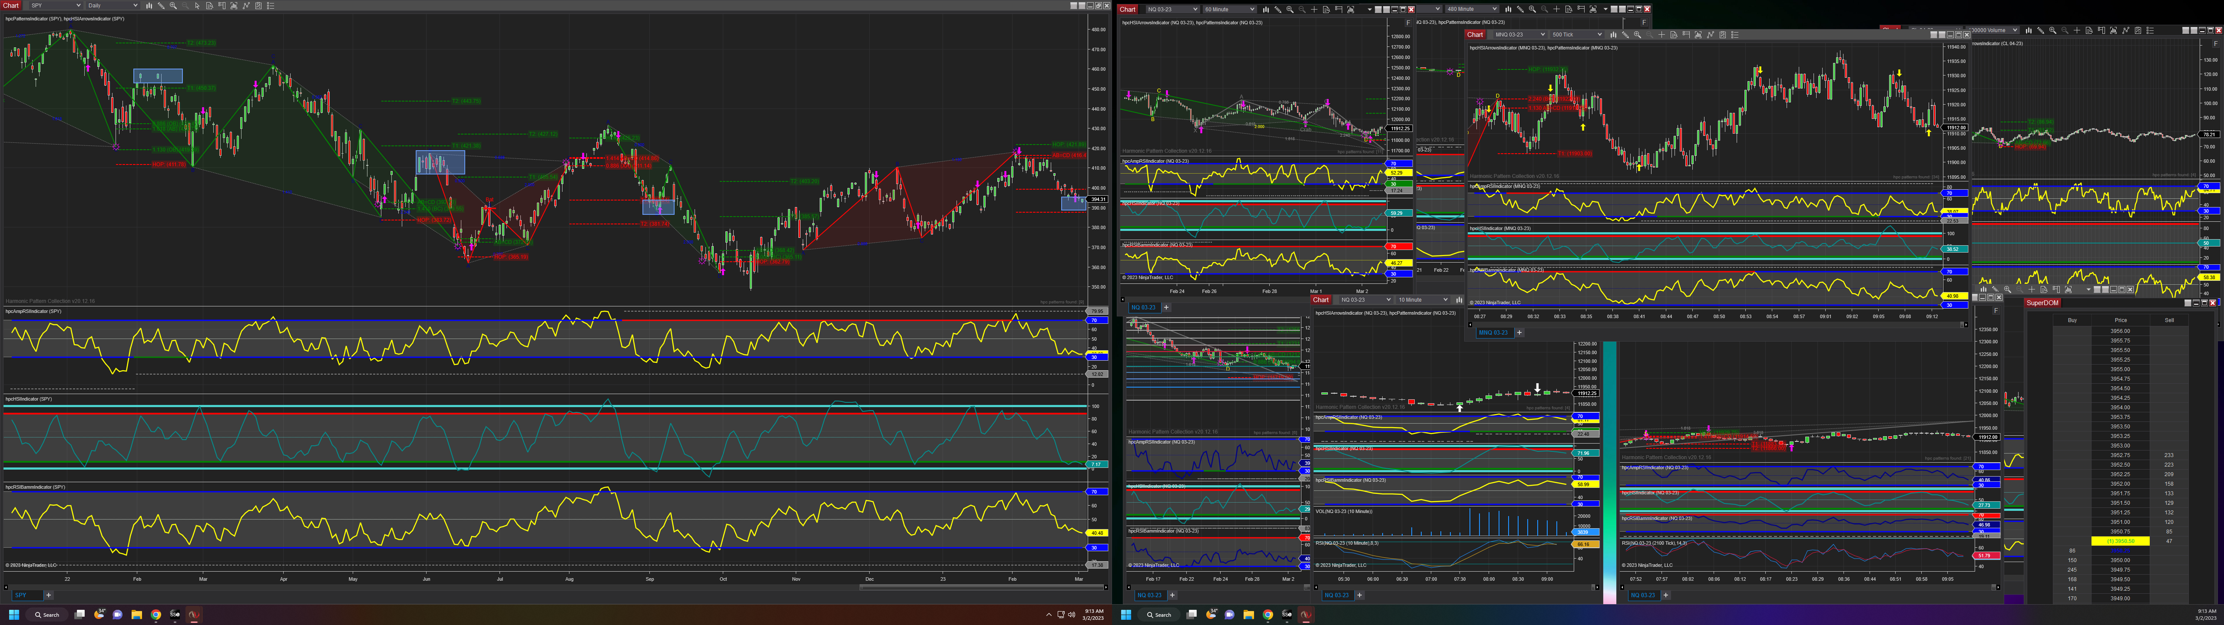Click zoom in magnifier on SPY chart
Image resolution: width=2224 pixels, height=625 pixels.
pyautogui.click(x=174, y=5)
